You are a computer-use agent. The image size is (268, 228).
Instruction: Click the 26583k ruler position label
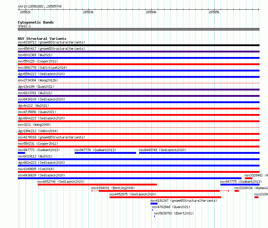[88, 12]
